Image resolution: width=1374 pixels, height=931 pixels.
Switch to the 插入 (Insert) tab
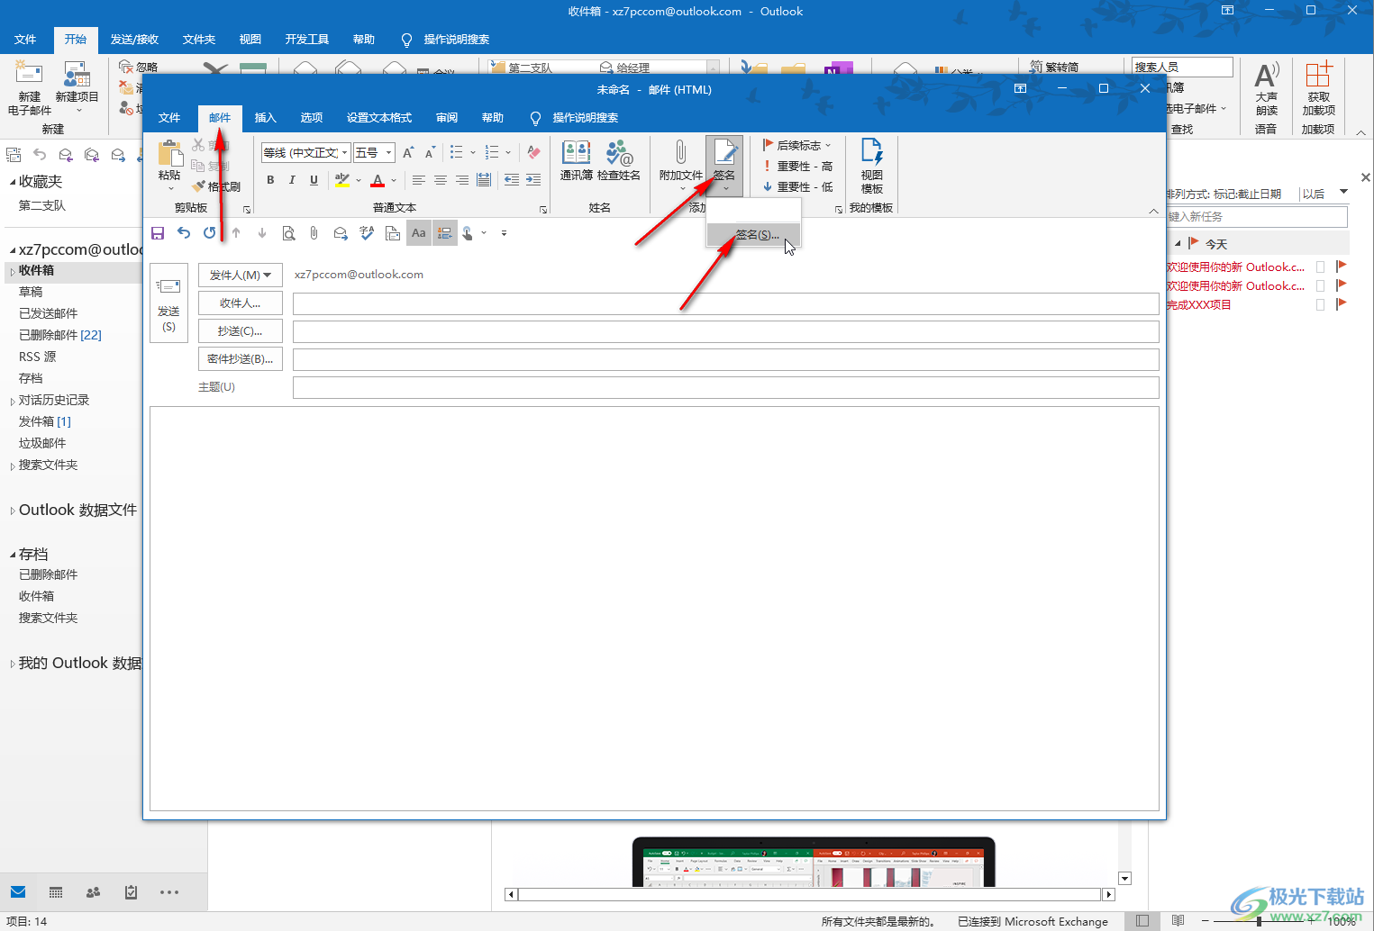click(265, 118)
